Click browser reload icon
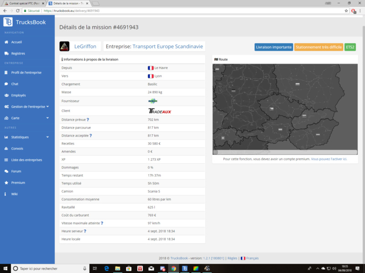Viewport: 365px width, 273px height. click(x=18, y=10)
